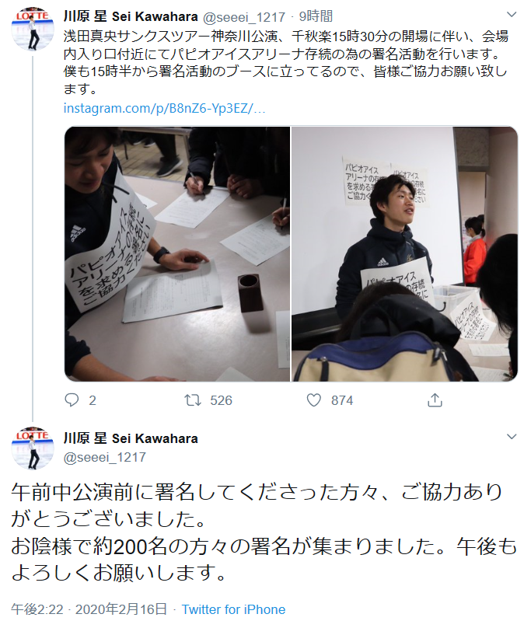Open the @seeei_1217 handle in top tweet

pyautogui.click(x=244, y=17)
